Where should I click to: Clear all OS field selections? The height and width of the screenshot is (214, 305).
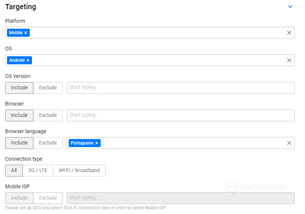click(289, 60)
